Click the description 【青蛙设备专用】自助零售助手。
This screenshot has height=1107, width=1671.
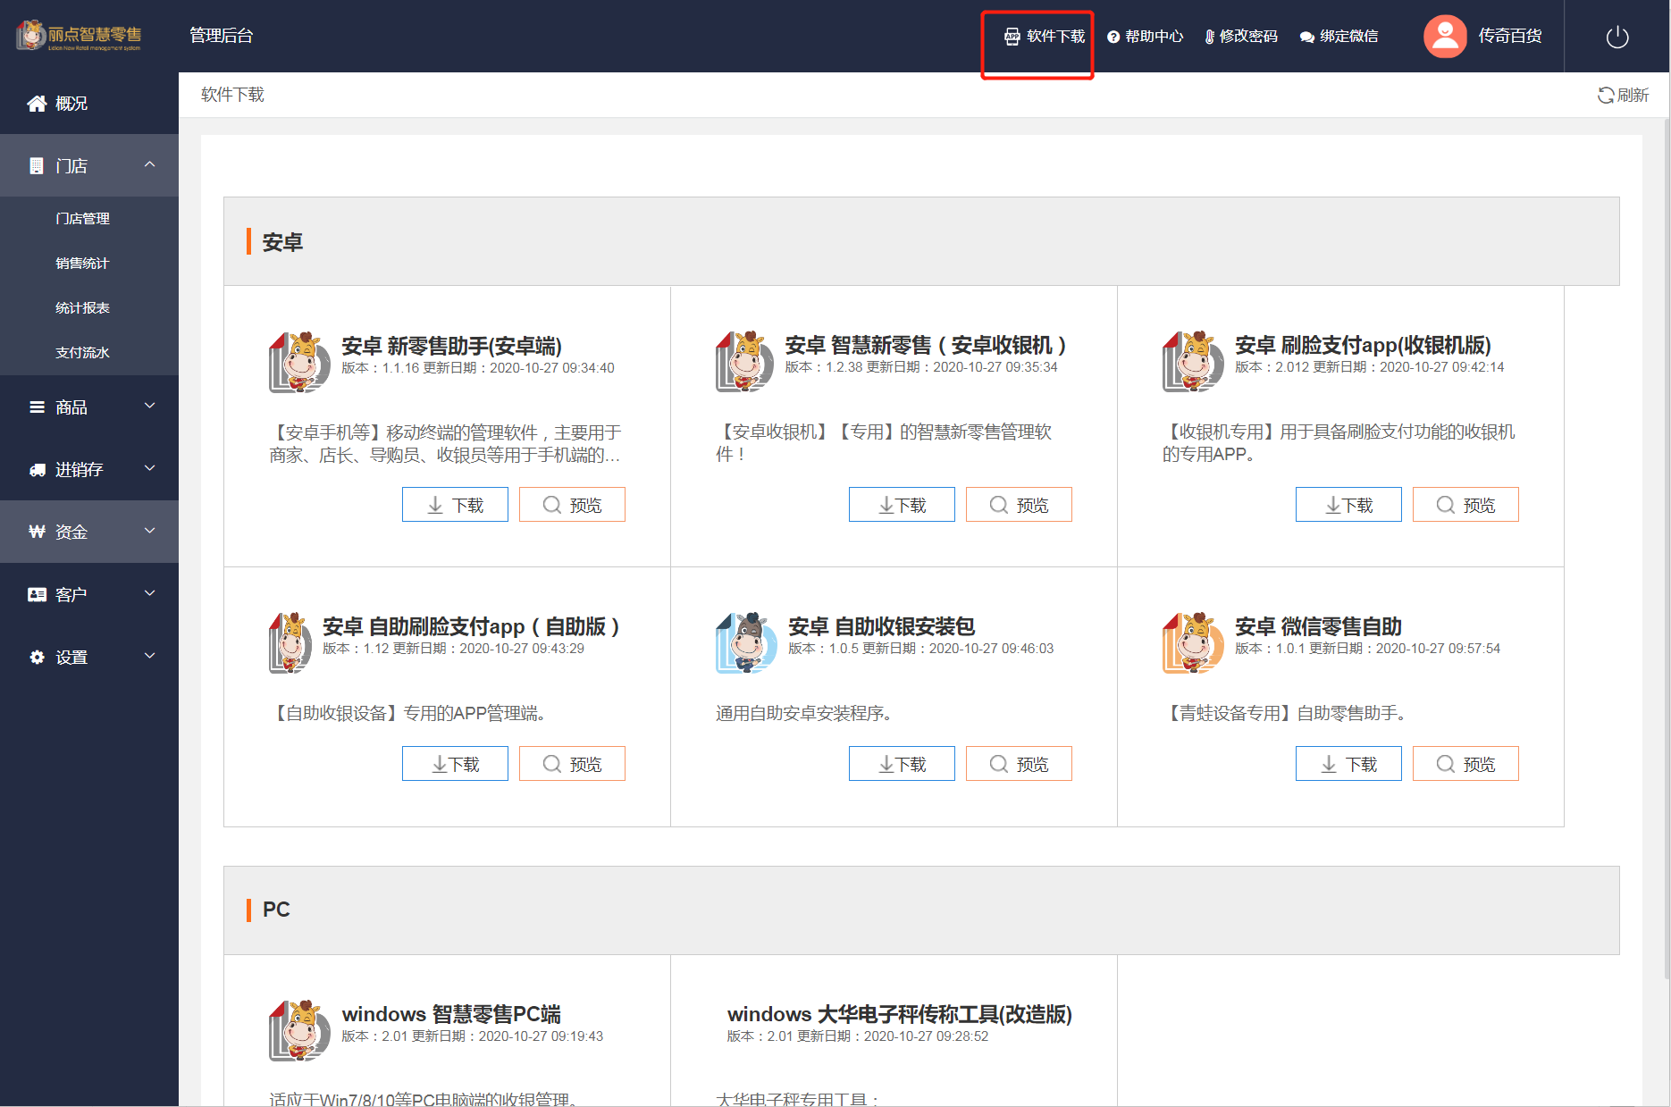point(1287,713)
